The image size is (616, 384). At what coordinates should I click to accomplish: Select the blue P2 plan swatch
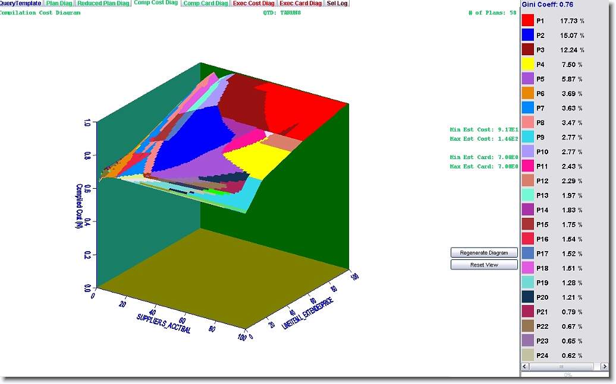[527, 36]
